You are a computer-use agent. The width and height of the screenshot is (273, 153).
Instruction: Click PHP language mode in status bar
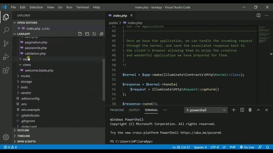pyautogui.click(x=232, y=147)
